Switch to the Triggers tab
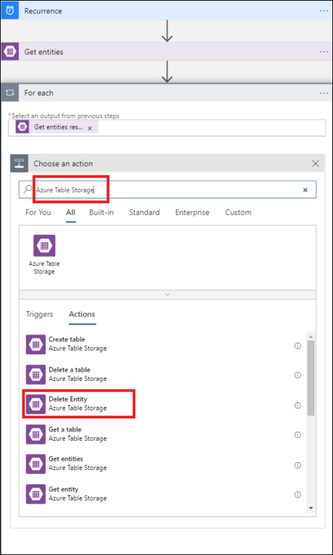This screenshot has width=333, height=555. [x=40, y=314]
